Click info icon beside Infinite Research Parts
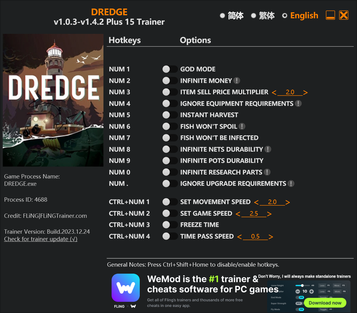The height and width of the screenshot is (313, 357). [267, 172]
